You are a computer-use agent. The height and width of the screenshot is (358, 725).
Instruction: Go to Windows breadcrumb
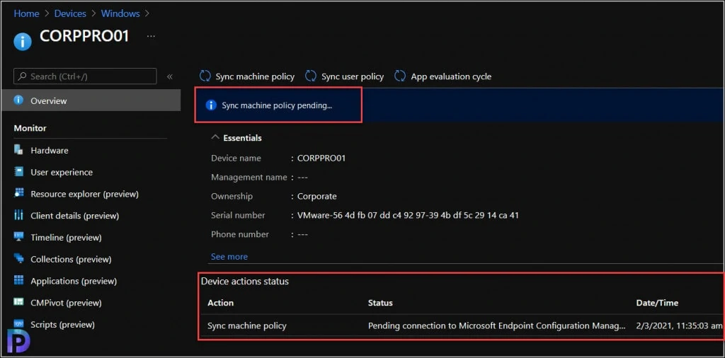121,13
